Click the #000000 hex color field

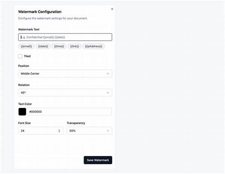click(69, 112)
